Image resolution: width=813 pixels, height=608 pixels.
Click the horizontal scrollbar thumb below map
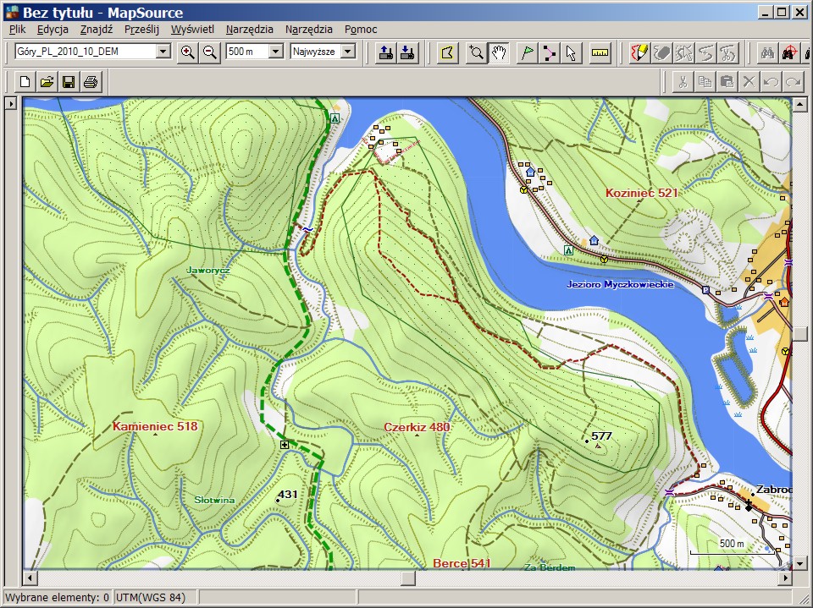(408, 578)
